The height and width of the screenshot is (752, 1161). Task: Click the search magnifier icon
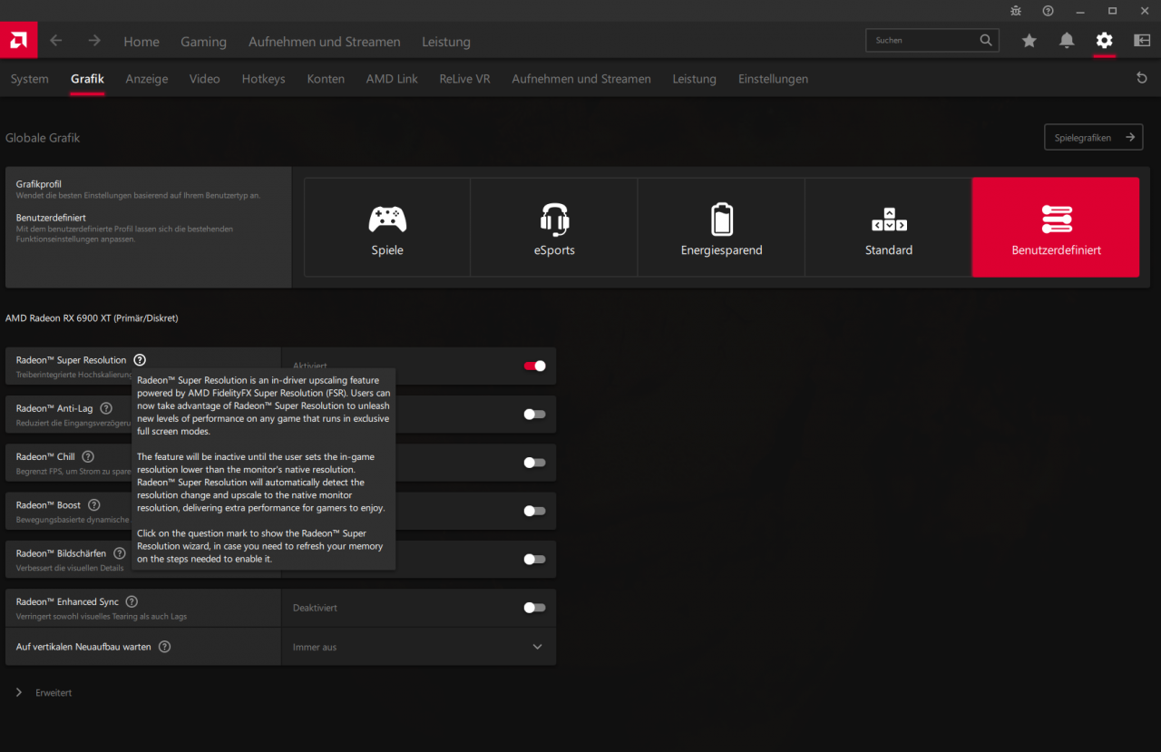pos(986,40)
